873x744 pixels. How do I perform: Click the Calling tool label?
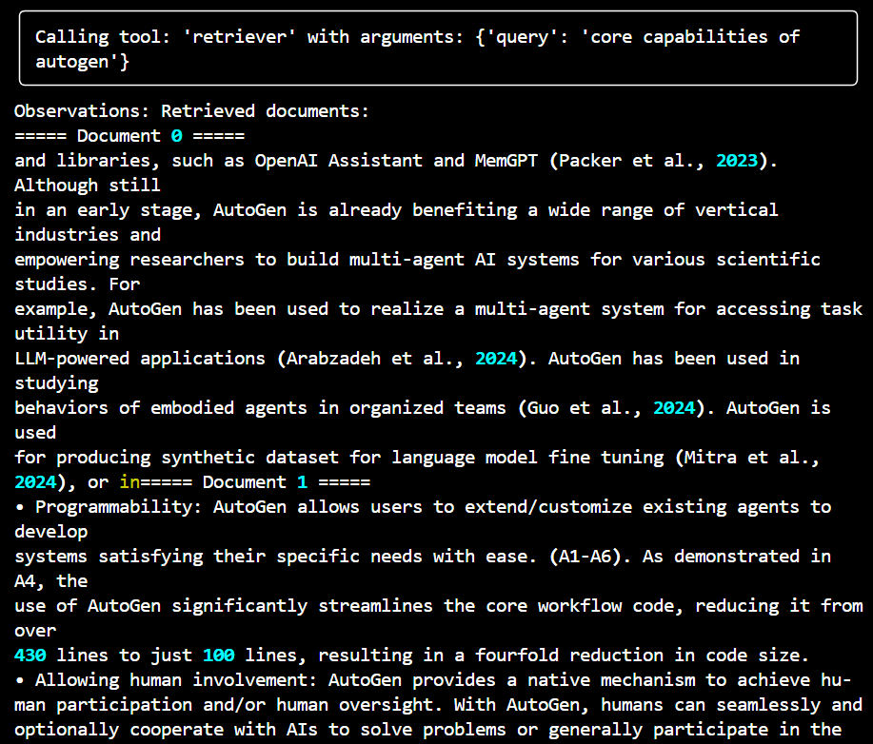(92, 36)
